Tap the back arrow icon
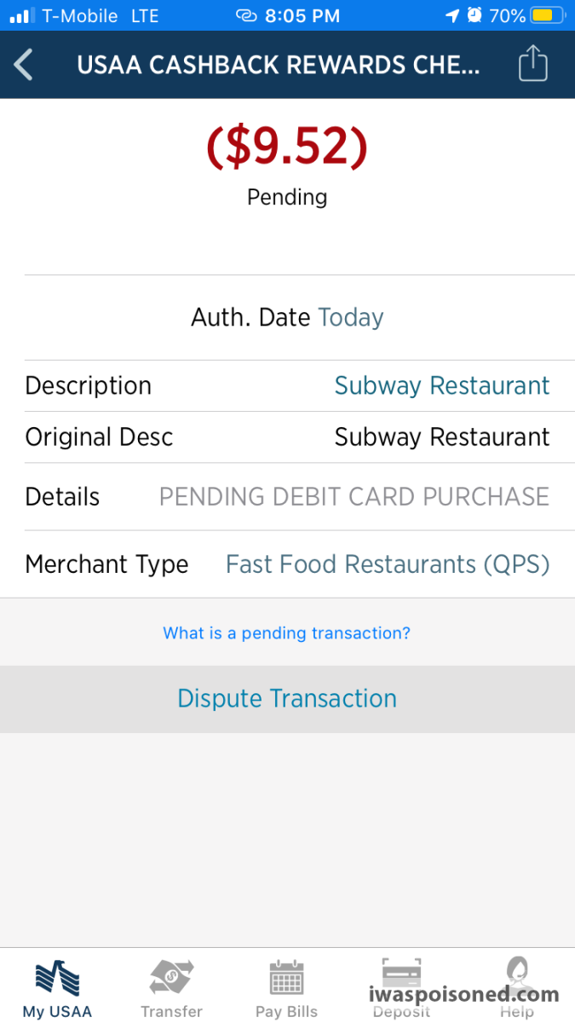 (x=24, y=65)
